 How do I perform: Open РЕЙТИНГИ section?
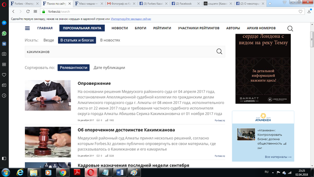tap(162, 28)
